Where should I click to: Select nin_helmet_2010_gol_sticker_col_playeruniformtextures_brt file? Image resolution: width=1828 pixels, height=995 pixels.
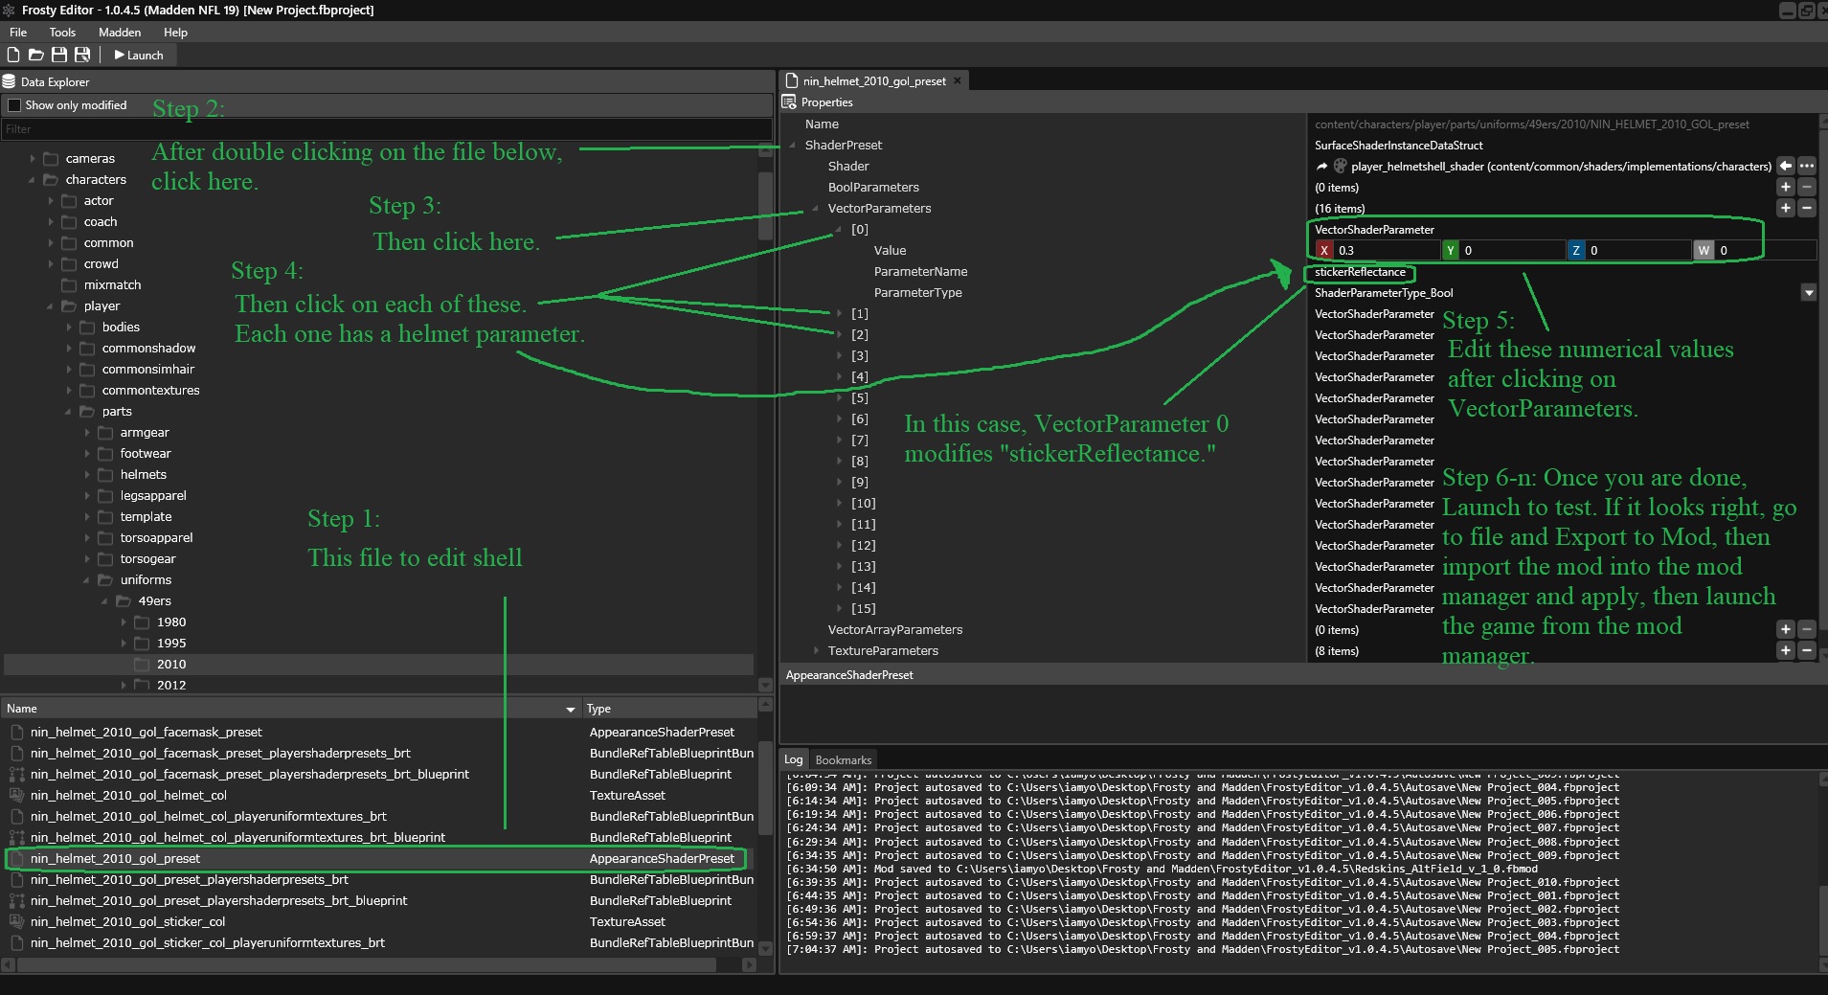(x=207, y=942)
